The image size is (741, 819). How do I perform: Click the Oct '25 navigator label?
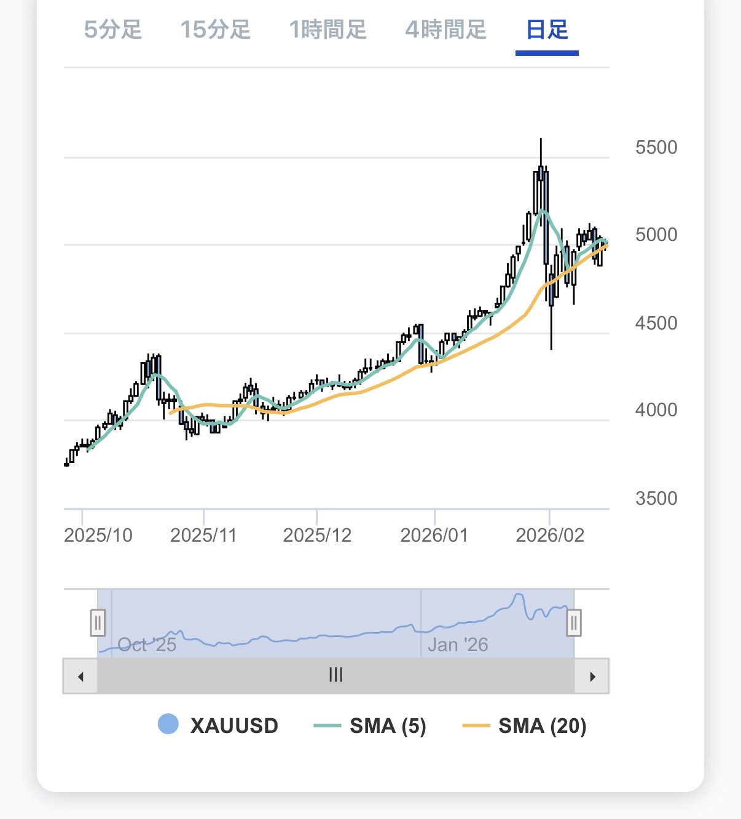pyautogui.click(x=147, y=644)
